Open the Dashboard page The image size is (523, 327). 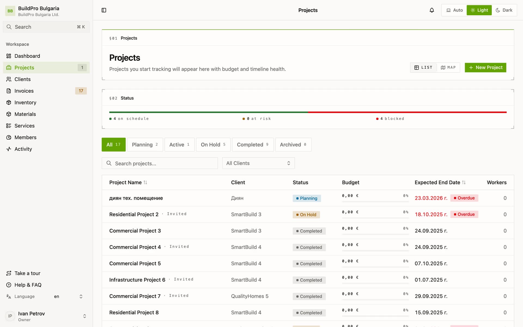pyautogui.click(x=46, y=56)
